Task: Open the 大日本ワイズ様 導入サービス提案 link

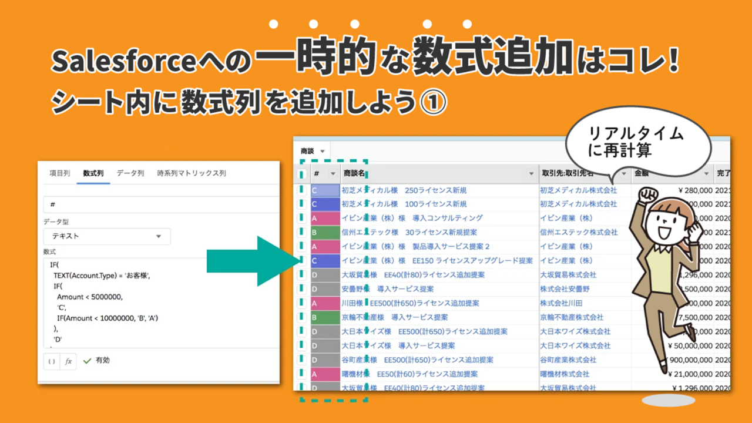Action: pyautogui.click(x=398, y=345)
